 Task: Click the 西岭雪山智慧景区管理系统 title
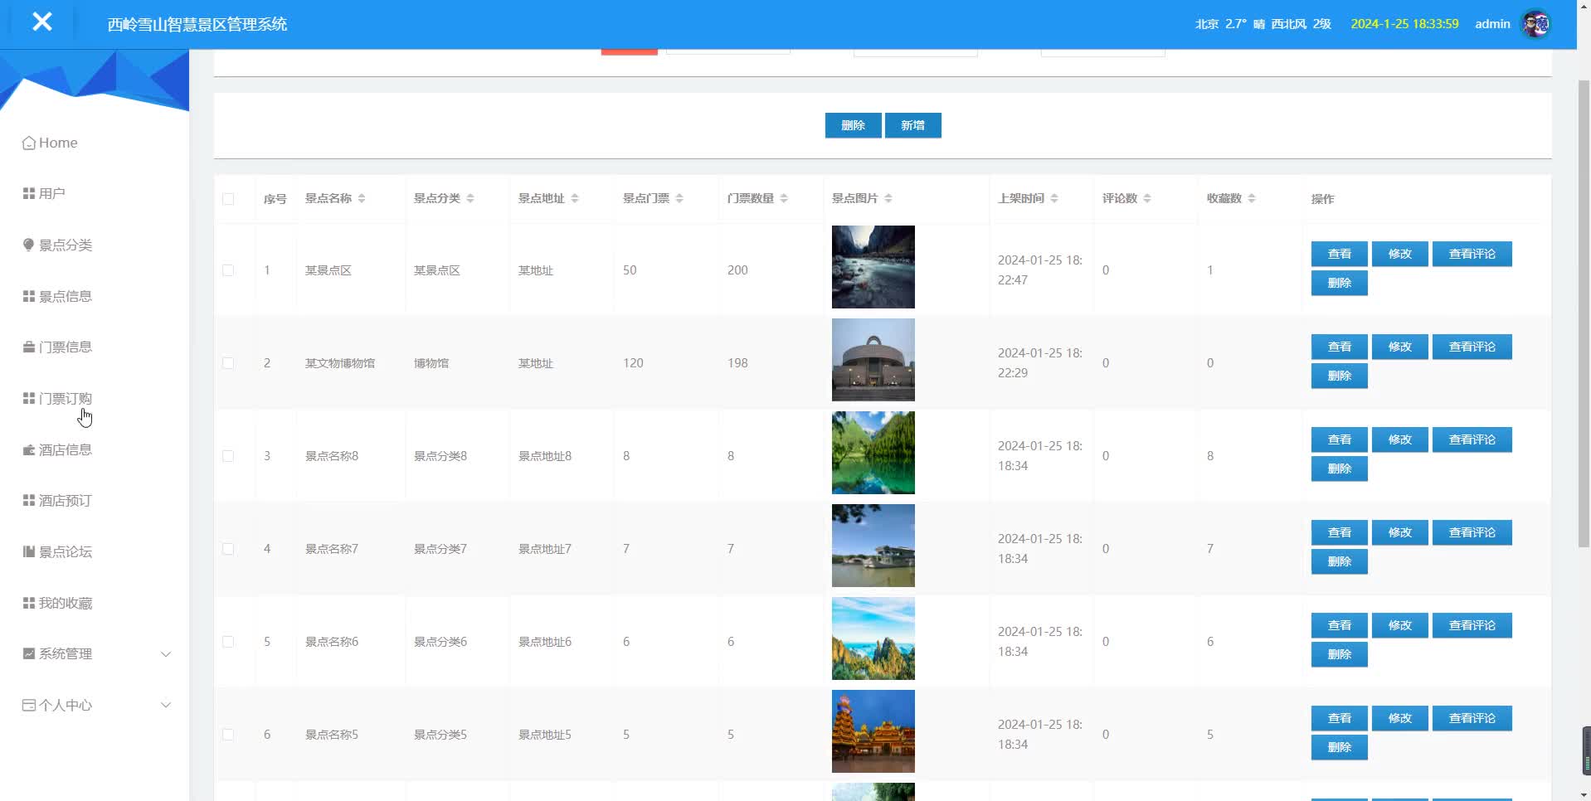point(197,24)
